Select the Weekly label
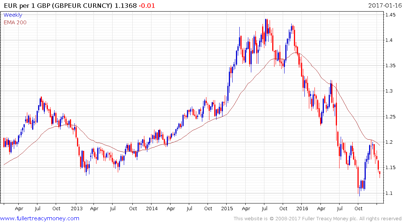This screenshot has height=224, width=402. pyautogui.click(x=13, y=15)
